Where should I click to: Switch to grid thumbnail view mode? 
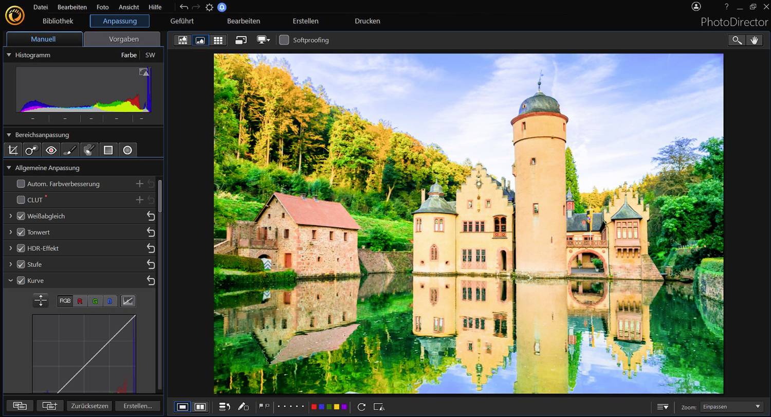[x=218, y=40]
